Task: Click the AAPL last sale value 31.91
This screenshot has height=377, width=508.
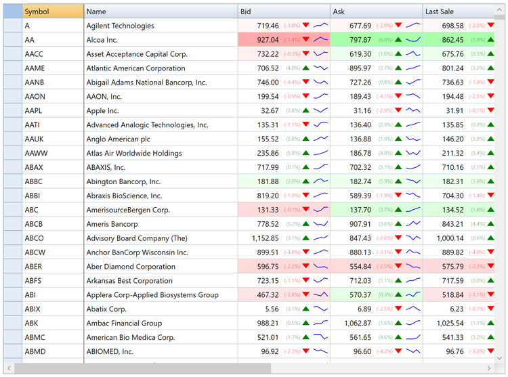Action: tap(455, 111)
